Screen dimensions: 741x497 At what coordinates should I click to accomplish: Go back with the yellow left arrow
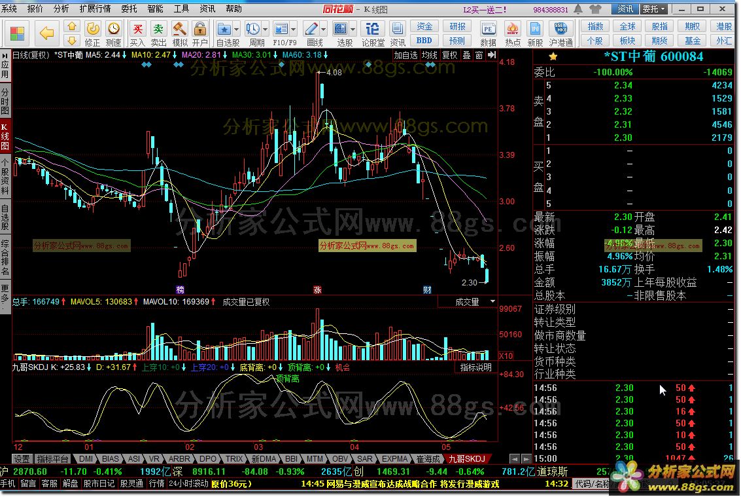47,33
